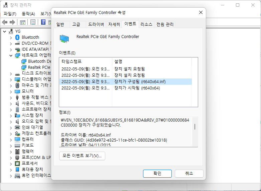The width and height of the screenshot is (261, 191).
Task: Select the 모니터 icon
Action: pos(17,91)
